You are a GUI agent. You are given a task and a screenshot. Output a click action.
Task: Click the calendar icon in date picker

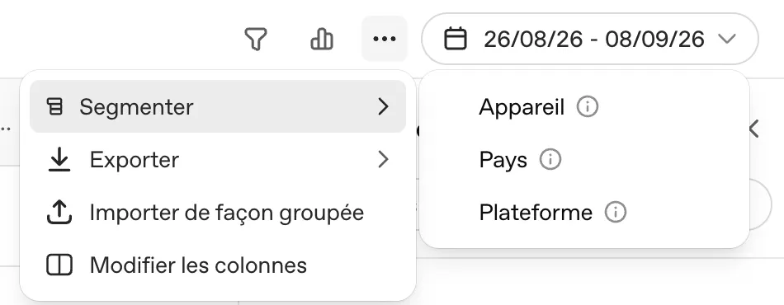click(456, 39)
